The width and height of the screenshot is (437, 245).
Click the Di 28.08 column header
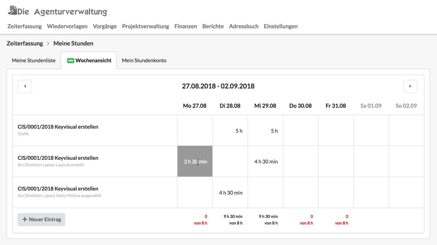(230, 106)
